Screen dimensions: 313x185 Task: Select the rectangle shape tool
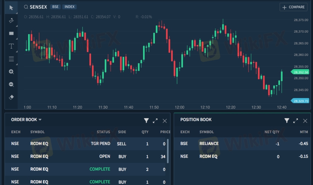[x=11, y=33]
